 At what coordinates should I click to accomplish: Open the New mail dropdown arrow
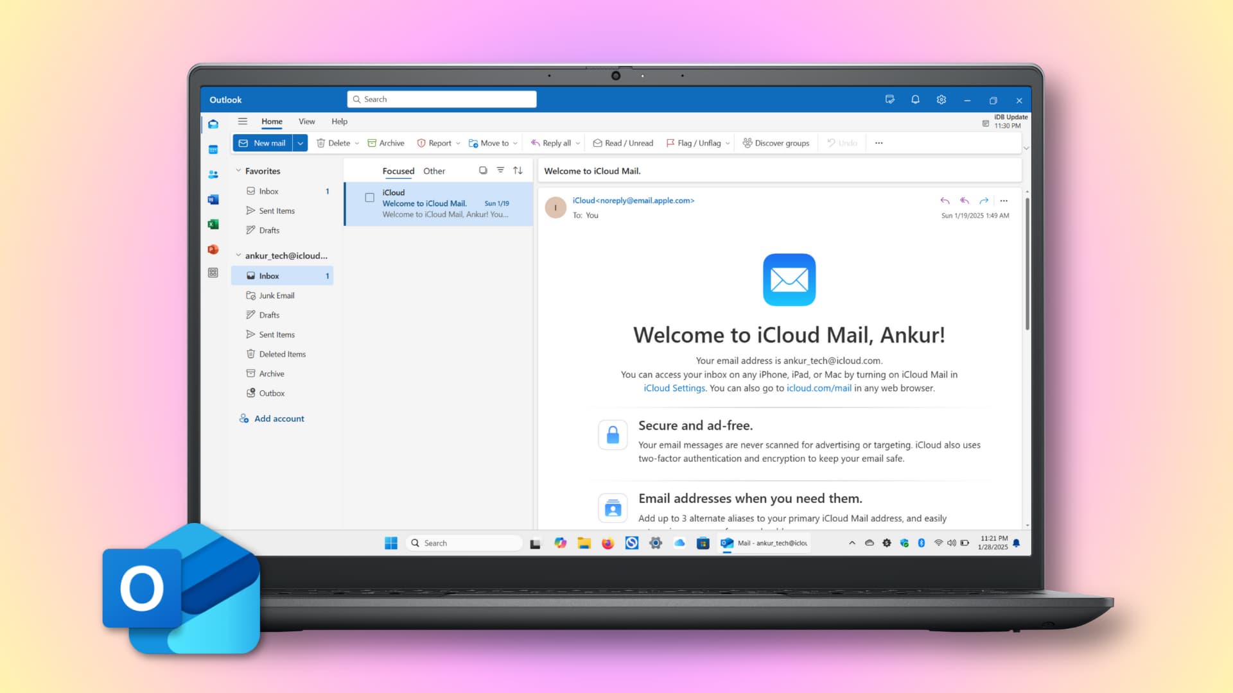300,143
